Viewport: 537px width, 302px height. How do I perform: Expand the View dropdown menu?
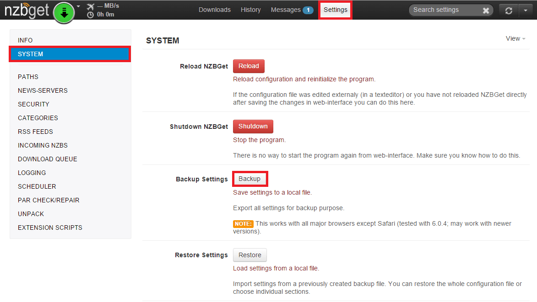pos(515,39)
